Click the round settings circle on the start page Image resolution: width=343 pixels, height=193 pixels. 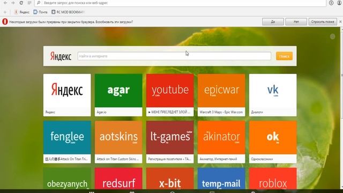tap(332, 36)
